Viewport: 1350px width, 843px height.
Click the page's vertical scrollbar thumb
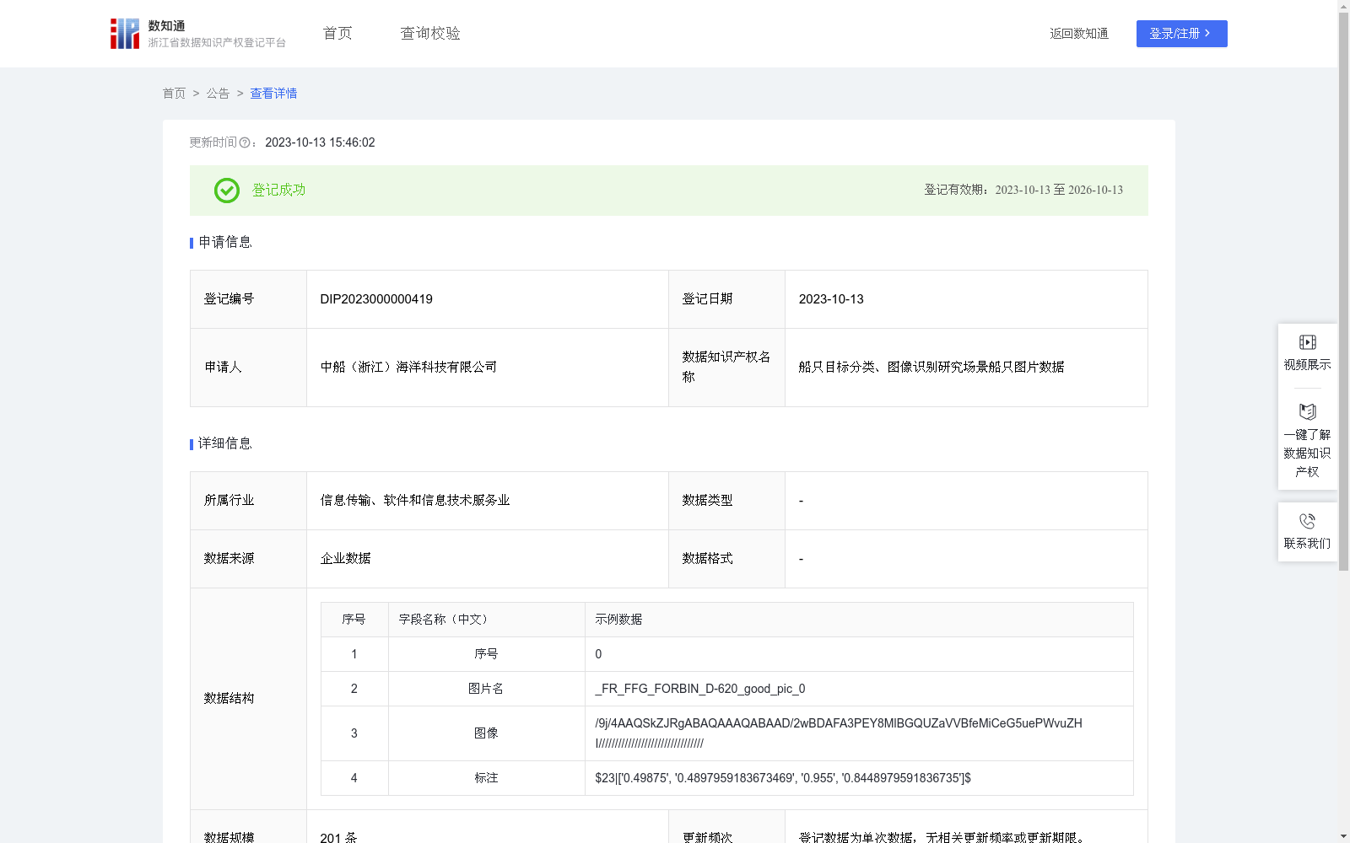(x=1343, y=291)
